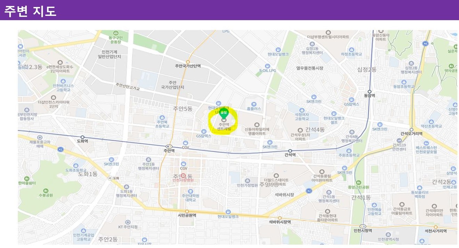The image size is (459, 248).
Task: Click the 주변 지도 header title
Action: tap(30, 11)
